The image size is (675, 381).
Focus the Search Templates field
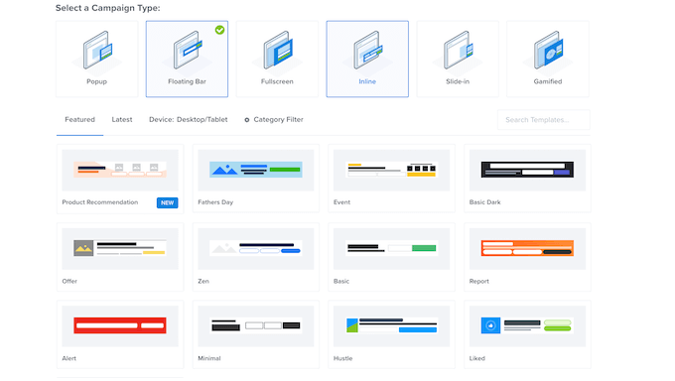pos(544,120)
